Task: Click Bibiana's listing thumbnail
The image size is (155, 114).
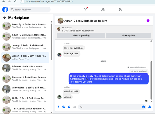Action: [x=7, y=68]
